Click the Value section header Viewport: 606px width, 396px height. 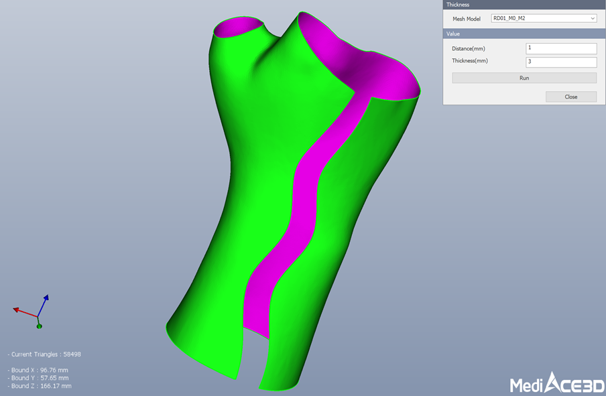pyautogui.click(x=524, y=34)
